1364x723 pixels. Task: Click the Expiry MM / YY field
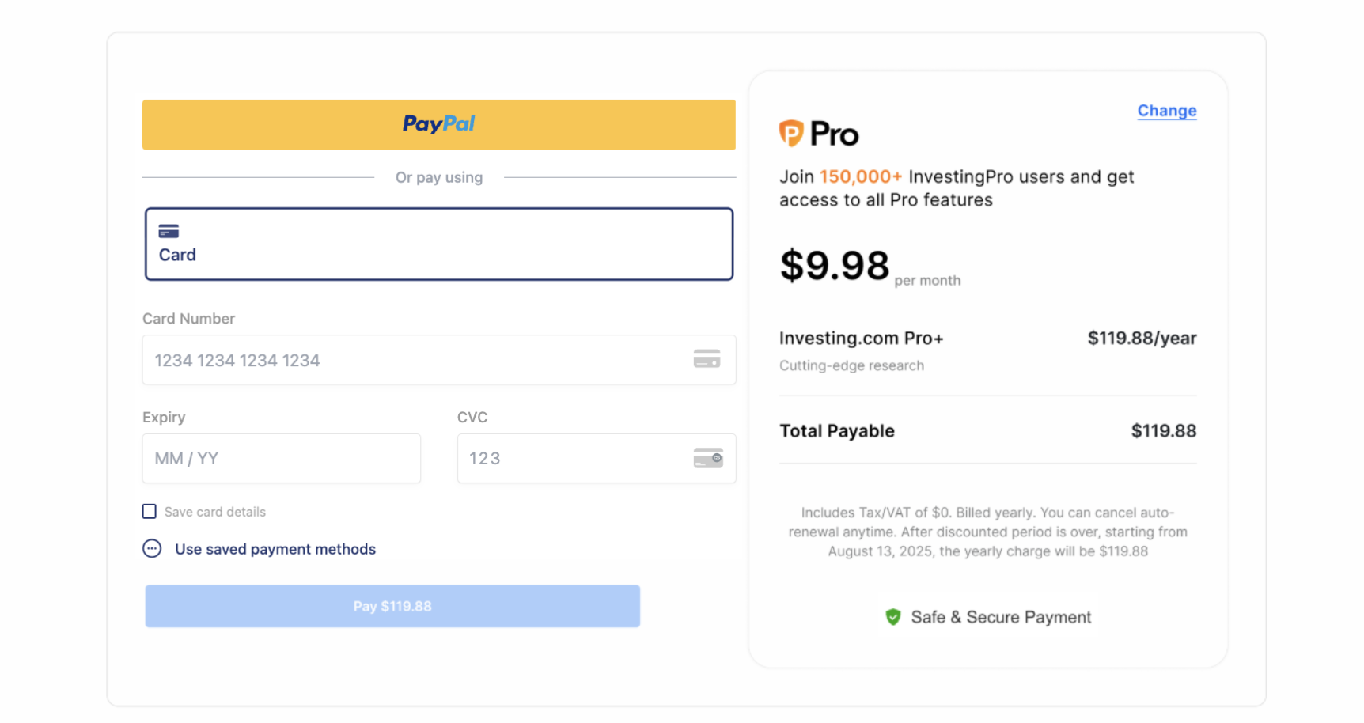281,459
